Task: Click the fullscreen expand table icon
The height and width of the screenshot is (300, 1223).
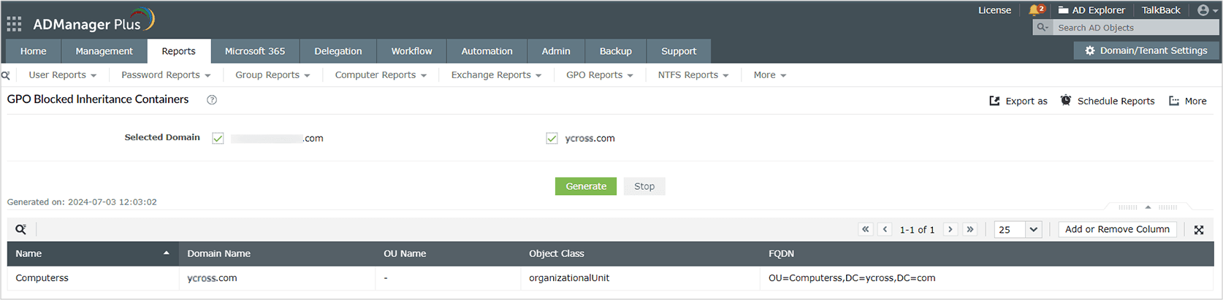Action: point(1199,230)
